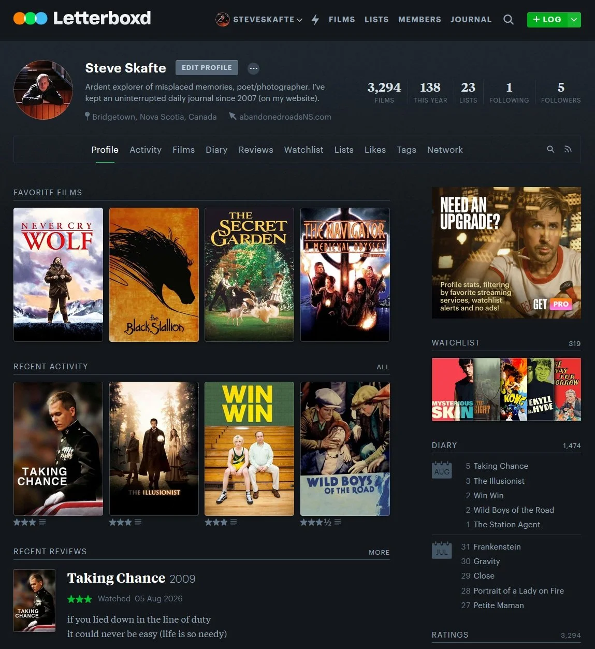Open The Navigator favorite poster
Screen dimensions: 595x649
[345, 275]
